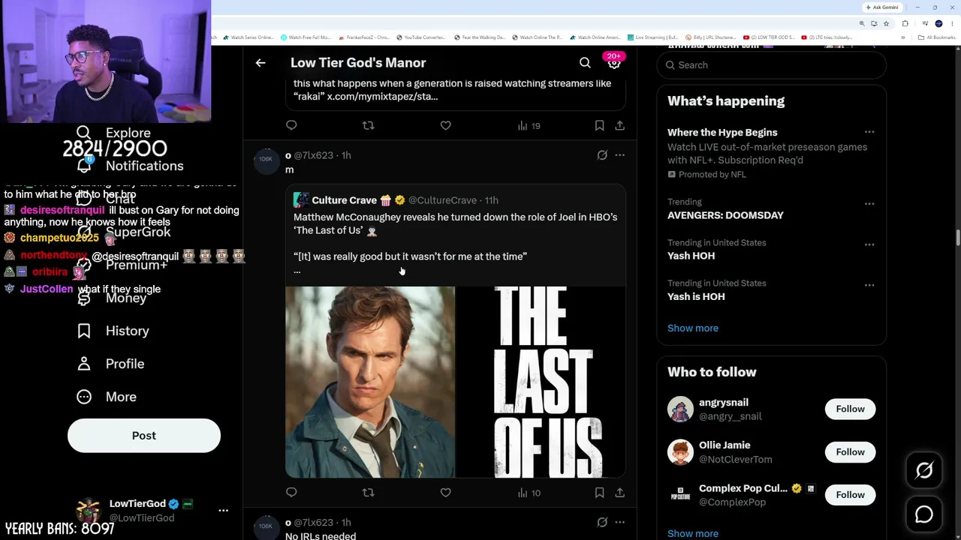Image resolution: width=961 pixels, height=540 pixels.
Task: Open options for Yash is HOH trend
Action: click(869, 285)
